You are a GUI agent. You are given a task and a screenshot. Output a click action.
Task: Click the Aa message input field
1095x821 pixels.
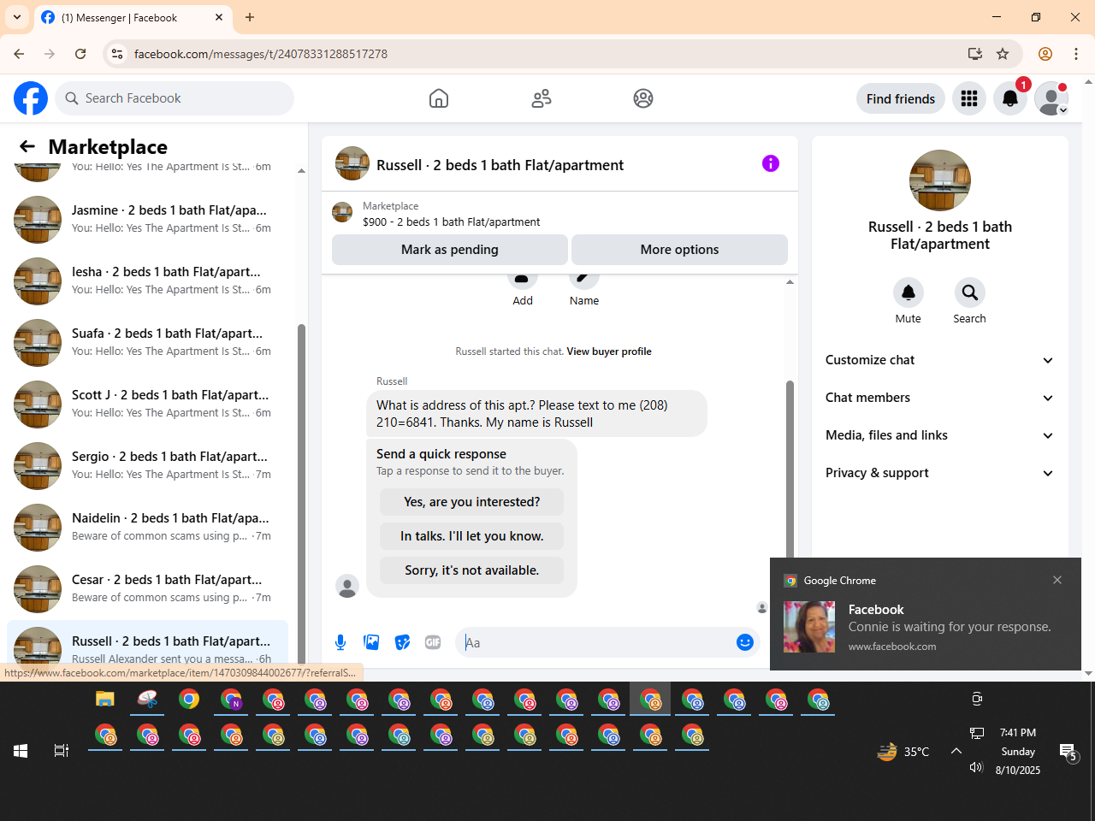tap(597, 642)
